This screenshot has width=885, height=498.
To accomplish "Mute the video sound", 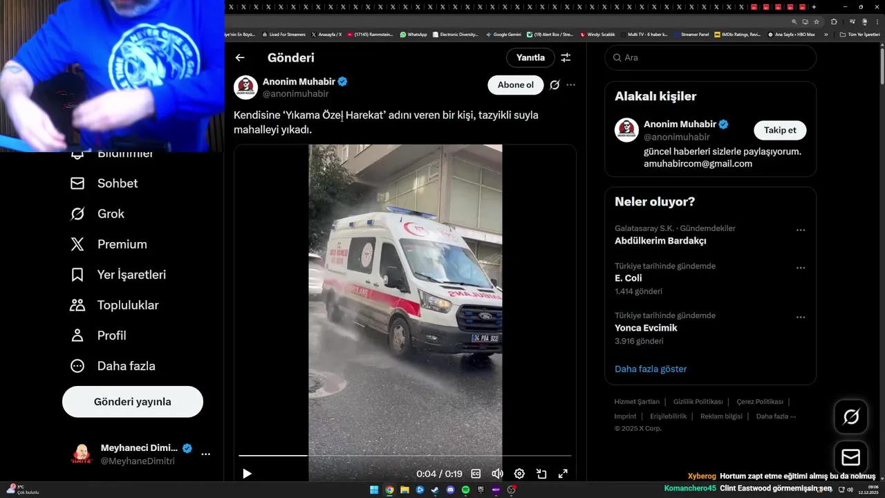I will point(497,474).
